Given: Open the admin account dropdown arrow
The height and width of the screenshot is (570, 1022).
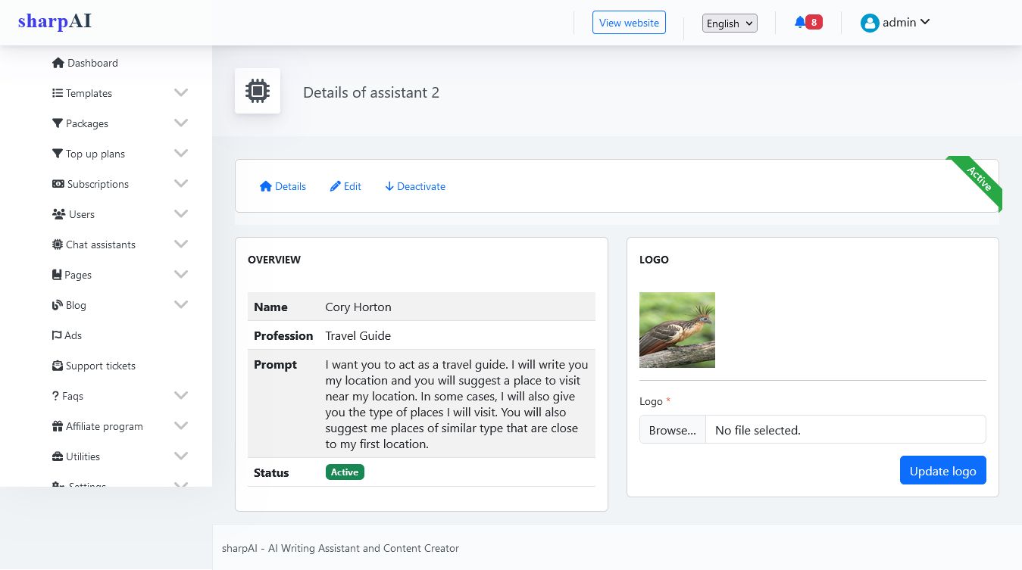Looking at the screenshot, I should [x=925, y=22].
